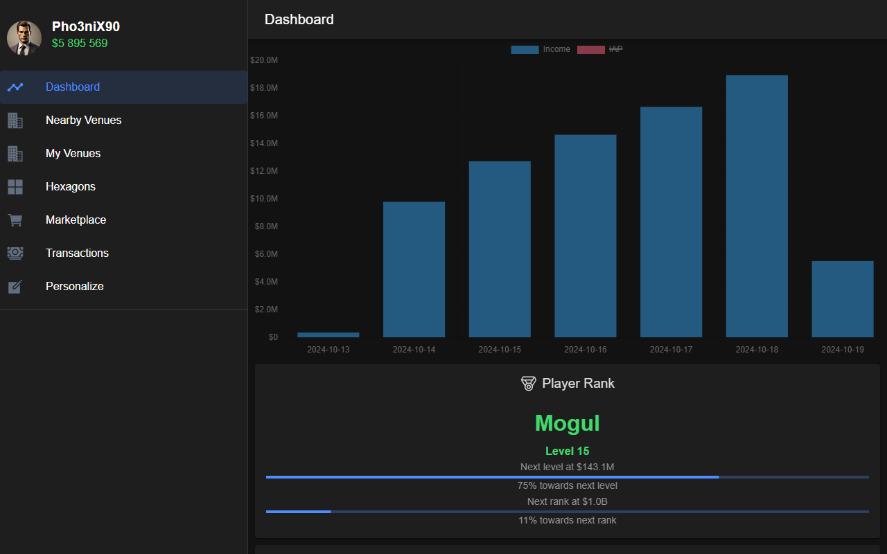Click the Dashboard page title
This screenshot has width=887, height=554.
coord(299,19)
